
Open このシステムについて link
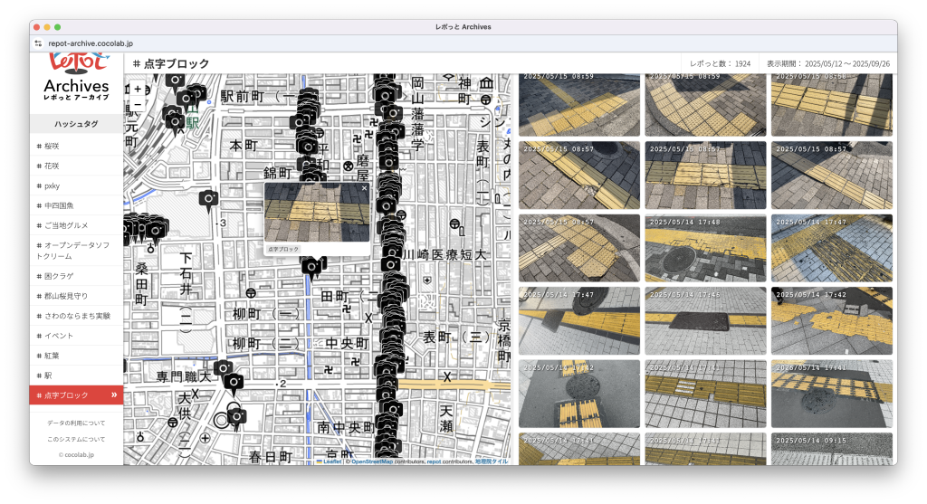click(76, 439)
